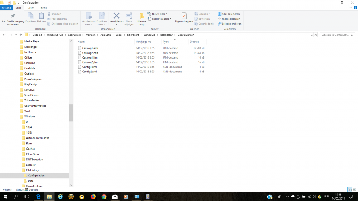Select the file Config2.xml

[x=89, y=71]
